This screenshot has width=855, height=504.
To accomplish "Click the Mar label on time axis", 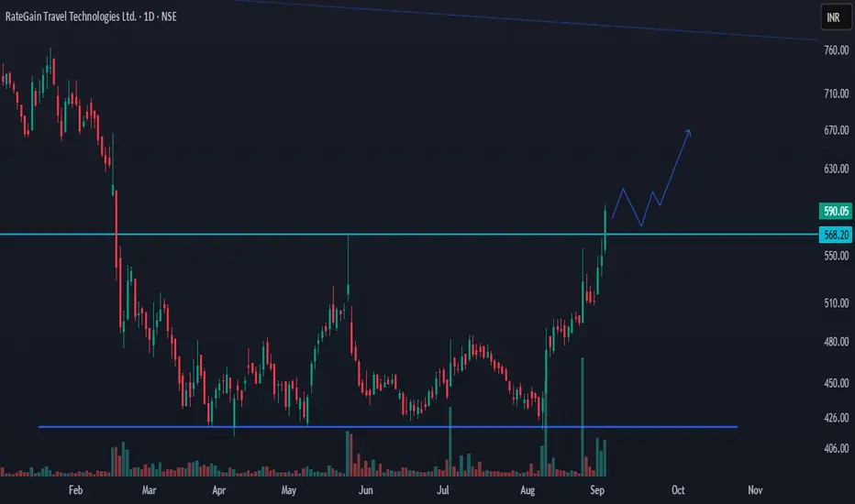I will (x=149, y=490).
